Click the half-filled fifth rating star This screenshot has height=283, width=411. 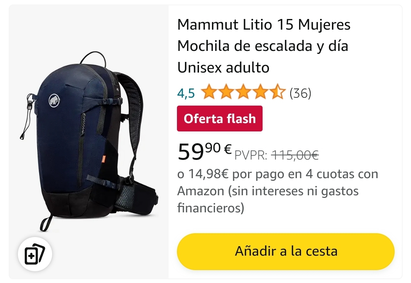(277, 92)
